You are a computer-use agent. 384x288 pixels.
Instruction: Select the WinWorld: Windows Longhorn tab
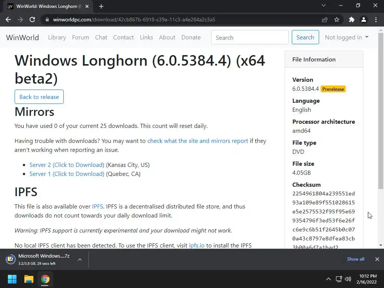(x=48, y=6)
